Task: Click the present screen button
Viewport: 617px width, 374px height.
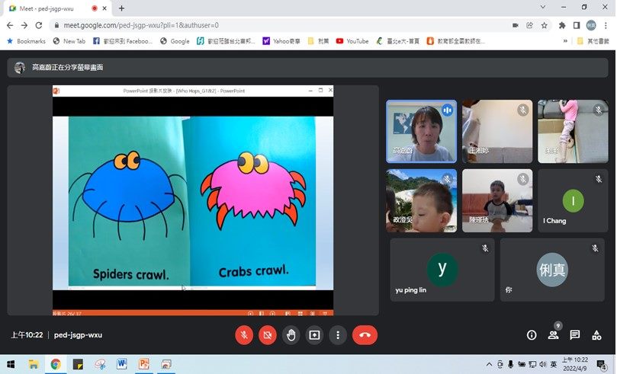Action: 314,334
